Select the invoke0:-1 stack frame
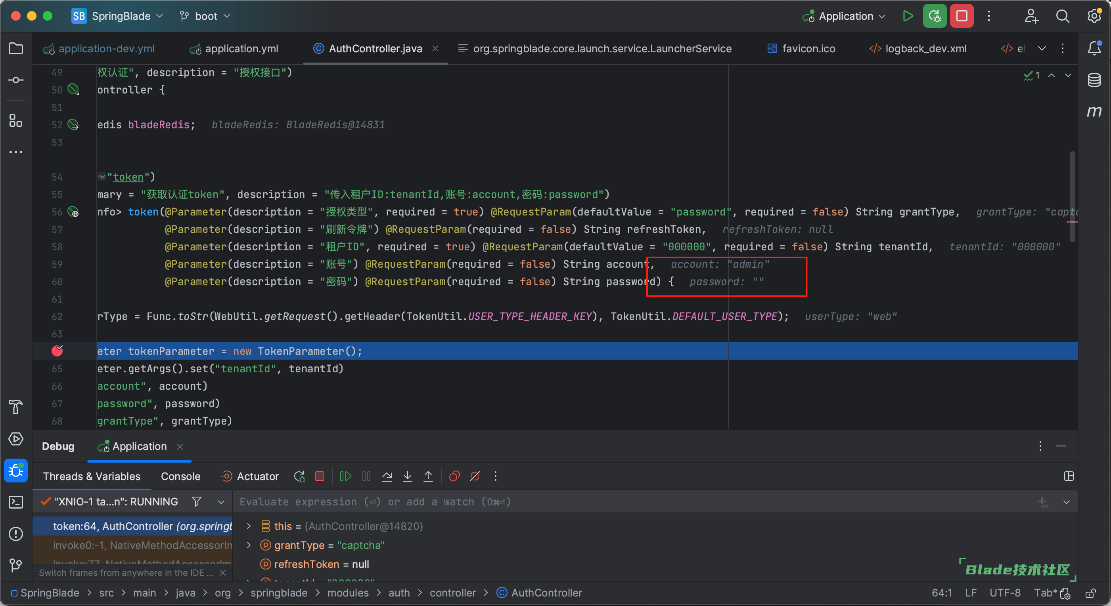Image resolution: width=1111 pixels, height=606 pixels. tap(133, 545)
